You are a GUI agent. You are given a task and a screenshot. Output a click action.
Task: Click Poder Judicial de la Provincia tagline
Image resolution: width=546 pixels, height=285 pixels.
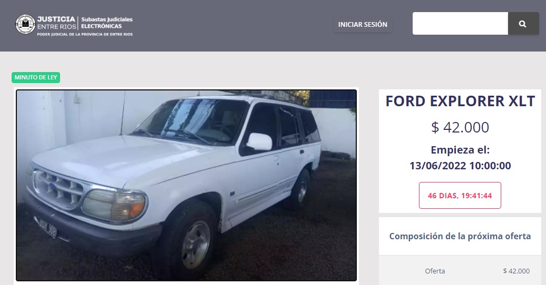pyautogui.click(x=85, y=34)
